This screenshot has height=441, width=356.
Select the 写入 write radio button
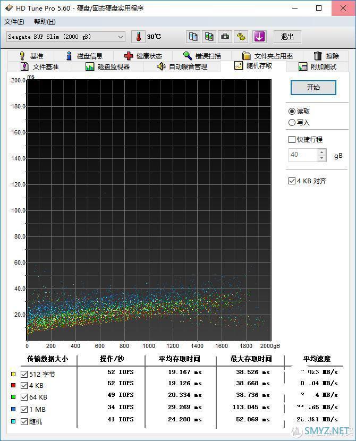[x=292, y=123]
